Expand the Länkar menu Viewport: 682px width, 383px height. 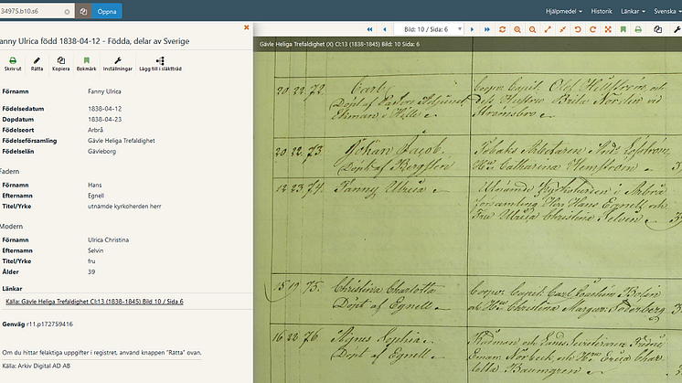coord(633,11)
